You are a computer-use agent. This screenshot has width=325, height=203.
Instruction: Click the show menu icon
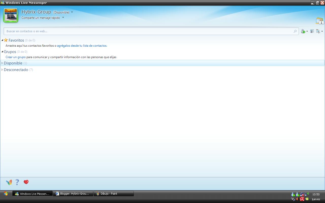318,31
